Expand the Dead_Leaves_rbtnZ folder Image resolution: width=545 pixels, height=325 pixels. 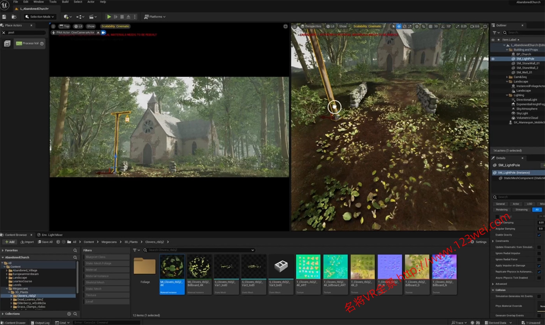[11, 299]
